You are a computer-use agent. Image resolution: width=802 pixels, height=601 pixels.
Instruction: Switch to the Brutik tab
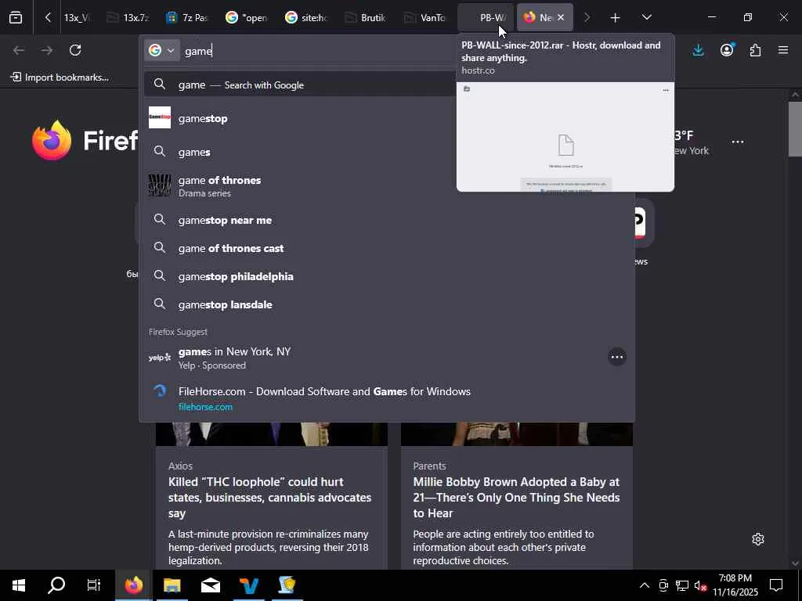click(x=367, y=17)
